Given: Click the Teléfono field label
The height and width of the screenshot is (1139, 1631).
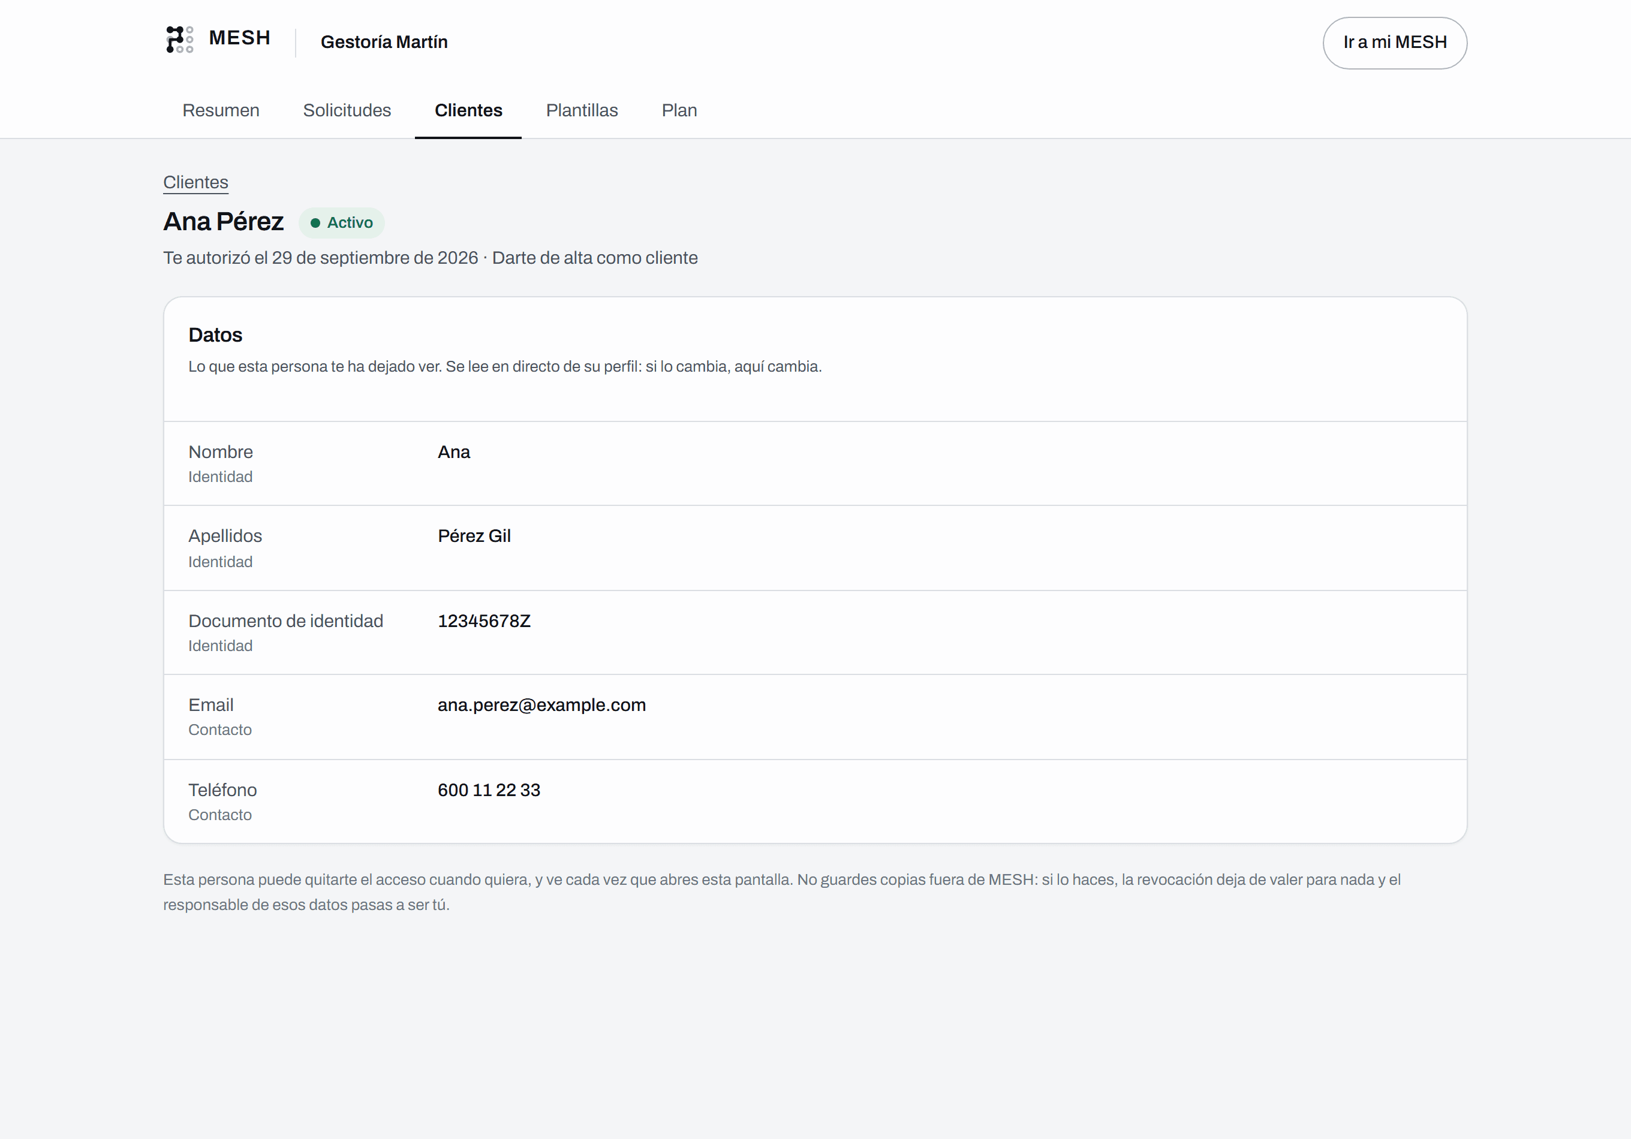Looking at the screenshot, I should pos(222,790).
